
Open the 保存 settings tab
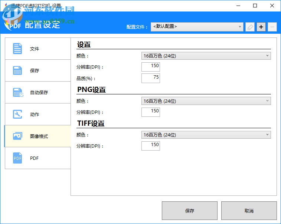coord(38,70)
